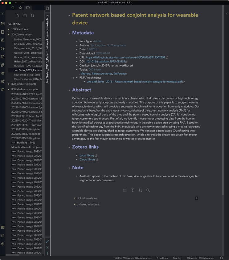Open Hutchins_1995_Cultural note in file list
The height and width of the screenshot is (260, 229).
[x=27, y=66]
